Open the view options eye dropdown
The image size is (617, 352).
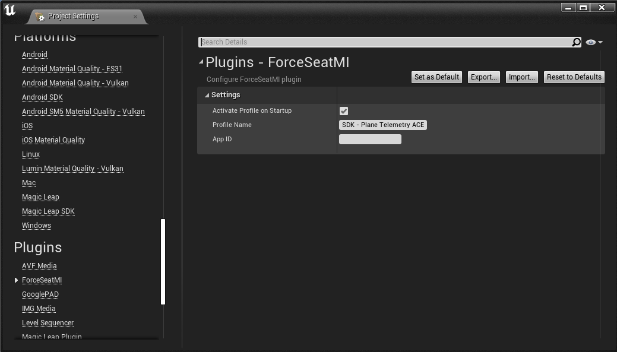(x=594, y=42)
